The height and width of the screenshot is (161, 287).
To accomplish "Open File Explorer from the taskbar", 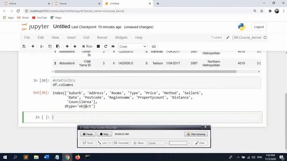I will (x=36, y=157).
